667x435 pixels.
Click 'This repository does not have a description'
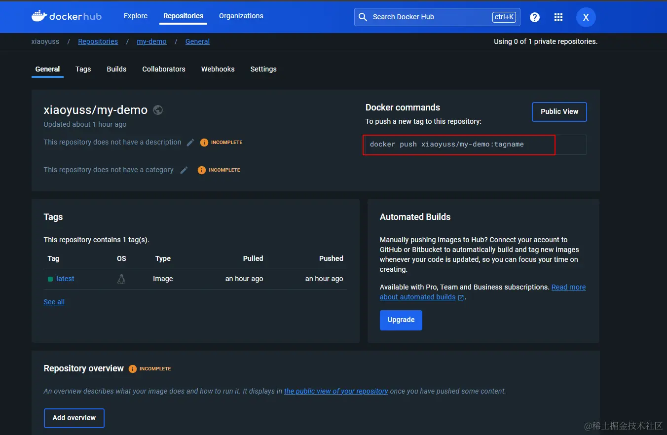[x=112, y=143]
